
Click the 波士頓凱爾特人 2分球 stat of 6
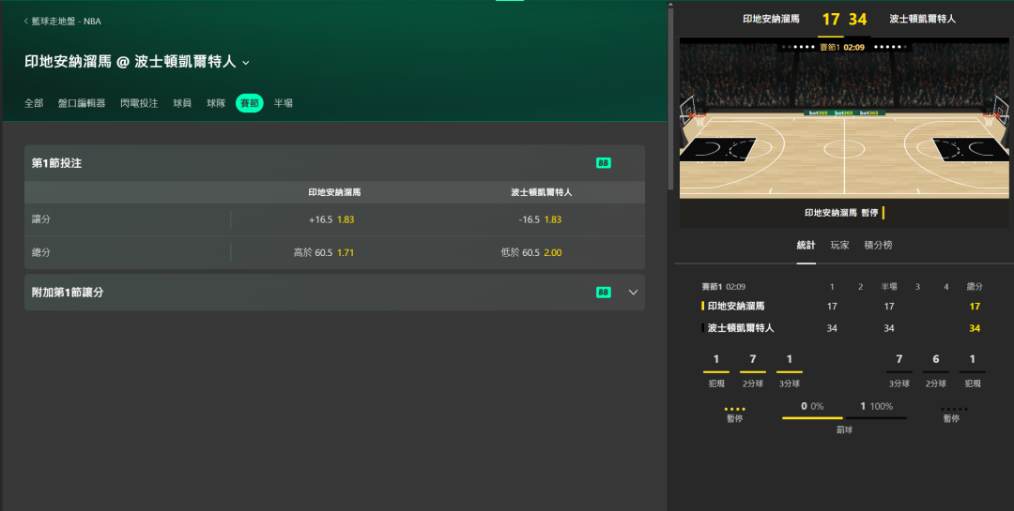(936, 370)
